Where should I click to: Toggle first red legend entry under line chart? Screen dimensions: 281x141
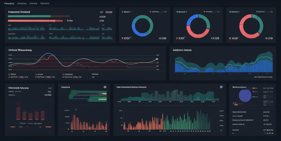(9, 74)
